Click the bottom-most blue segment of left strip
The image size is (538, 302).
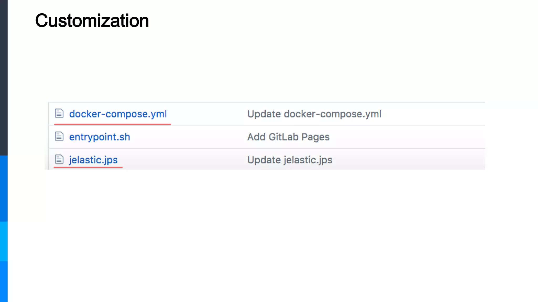[x=4, y=282]
